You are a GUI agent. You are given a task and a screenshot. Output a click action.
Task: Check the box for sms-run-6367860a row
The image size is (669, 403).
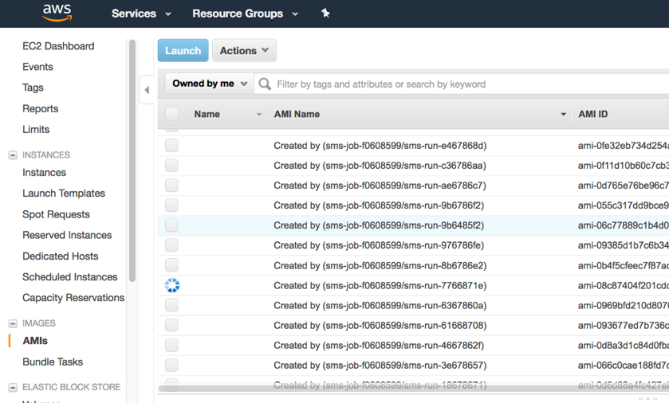pyautogui.click(x=171, y=306)
